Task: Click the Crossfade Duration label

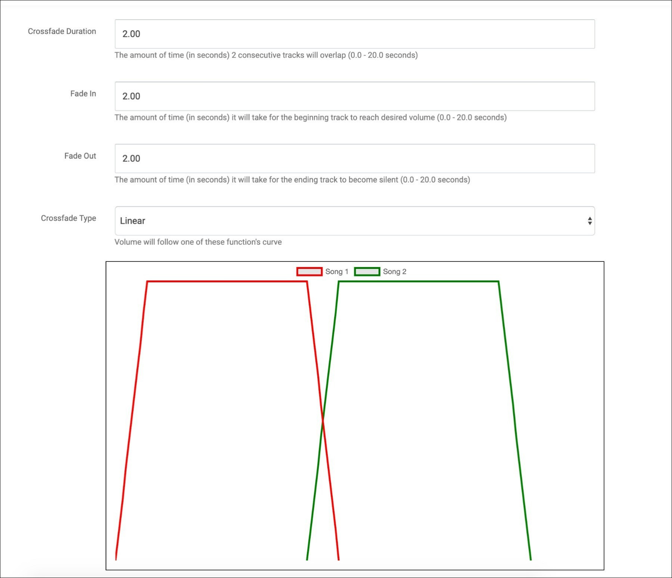Action: [62, 31]
